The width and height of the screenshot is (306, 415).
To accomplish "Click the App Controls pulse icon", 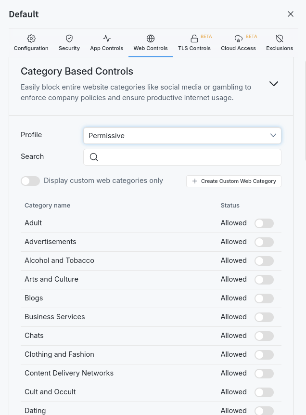I will click(107, 39).
